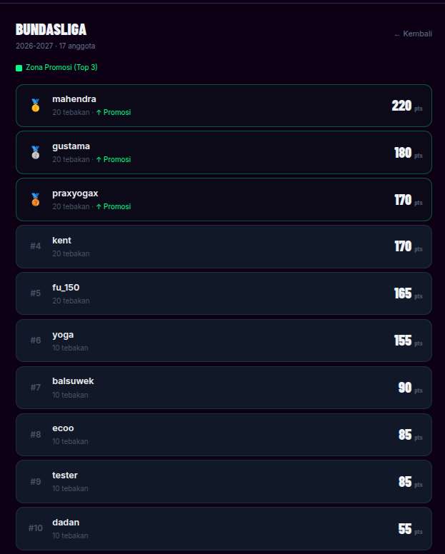Open kent's leaderboard row
This screenshot has width=445, height=554.
224,246
